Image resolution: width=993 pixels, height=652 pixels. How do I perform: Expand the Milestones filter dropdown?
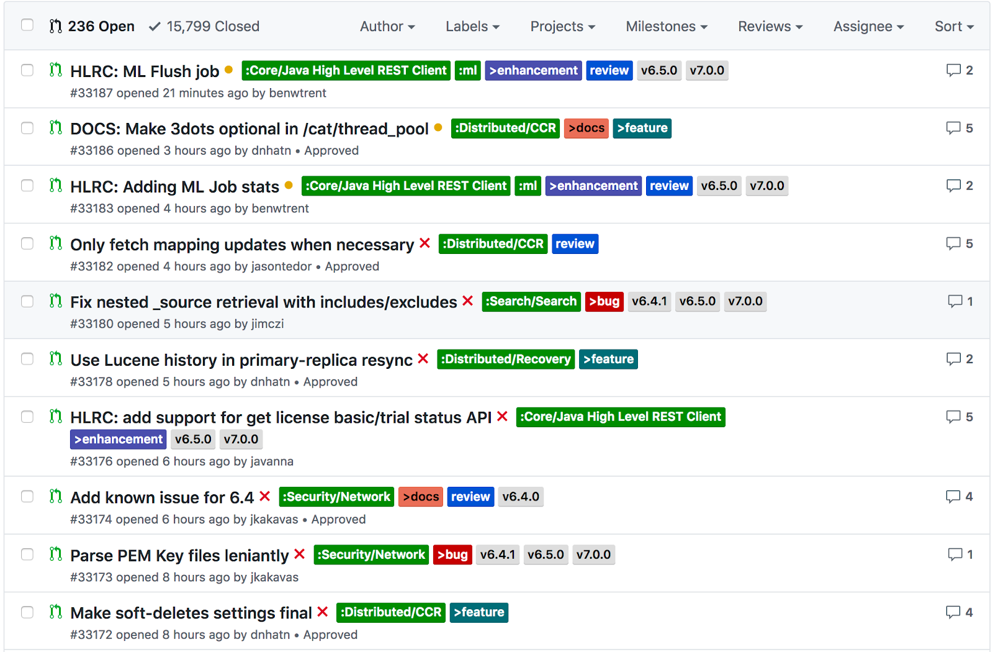(667, 26)
